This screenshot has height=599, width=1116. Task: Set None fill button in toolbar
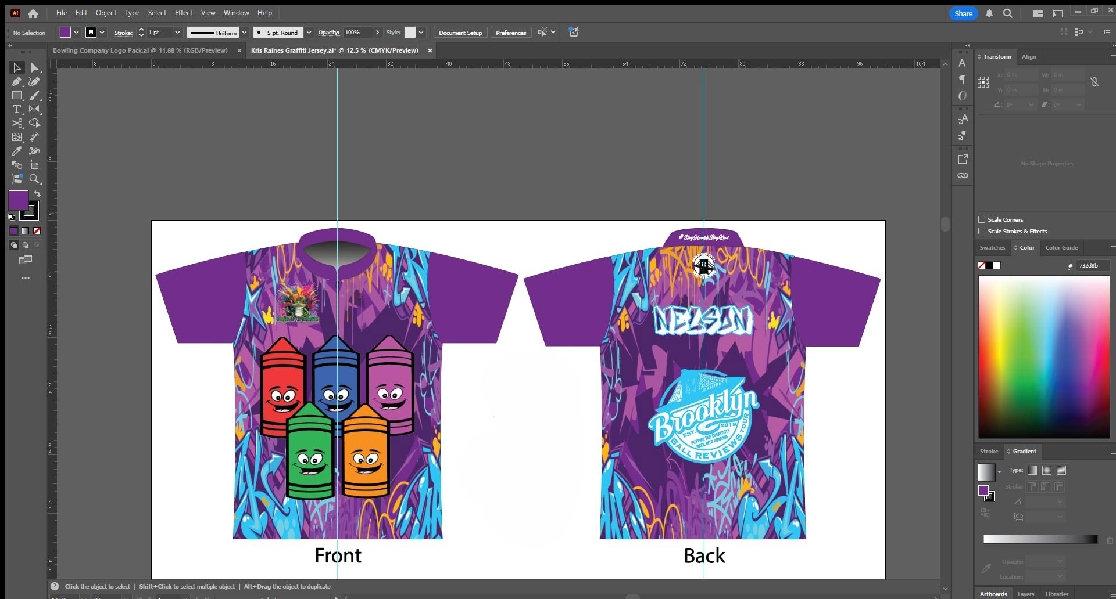pyautogui.click(x=37, y=231)
